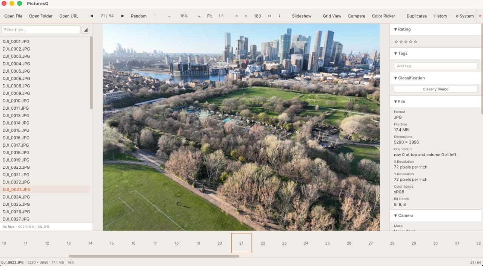The height and width of the screenshot is (266, 483).
Task: Set rating to one star
Action: coord(396,41)
